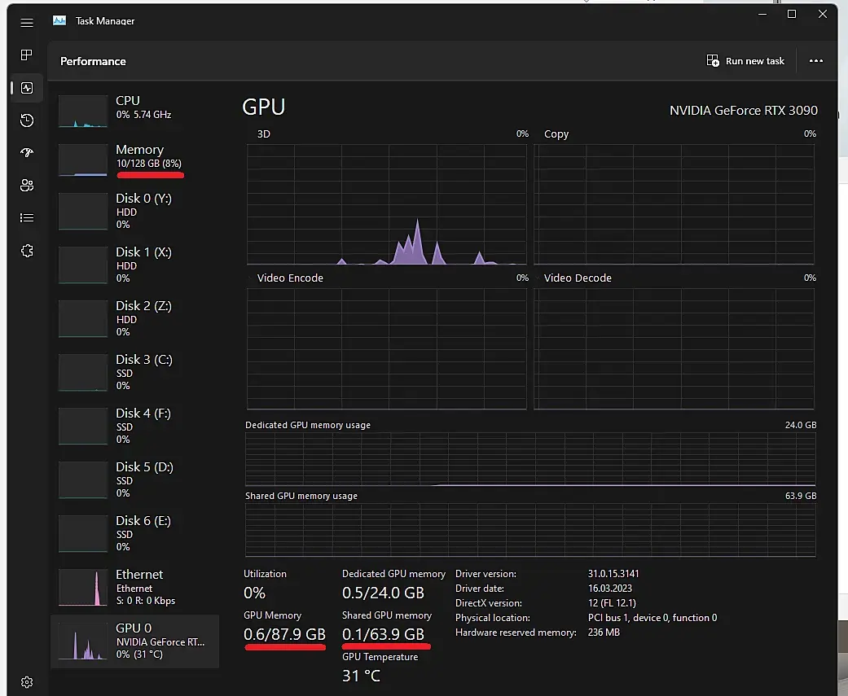Open the Video Encode graph dropdown

(x=290, y=278)
